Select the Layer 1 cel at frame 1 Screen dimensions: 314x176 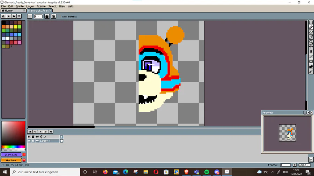point(62,141)
